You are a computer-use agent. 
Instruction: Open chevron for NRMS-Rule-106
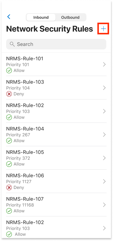[x=105, y=181]
